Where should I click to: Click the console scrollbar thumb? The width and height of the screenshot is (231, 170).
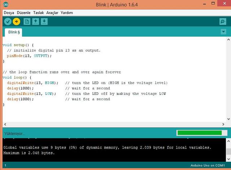[x=228, y=151]
